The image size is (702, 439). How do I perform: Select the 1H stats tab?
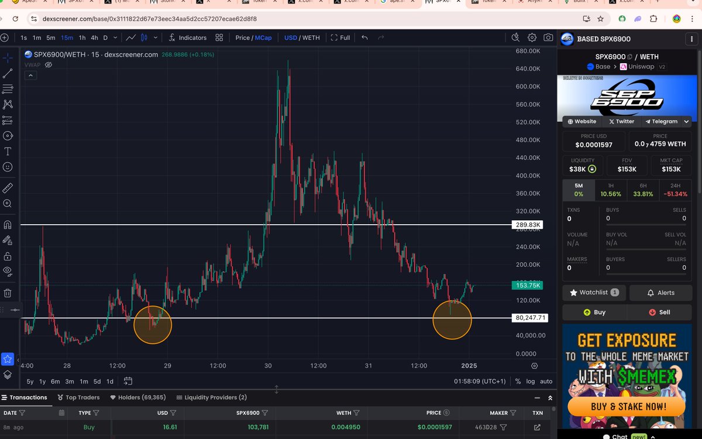point(610,190)
